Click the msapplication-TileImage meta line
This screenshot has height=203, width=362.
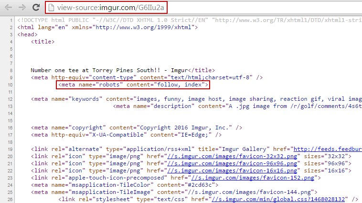[174, 192]
